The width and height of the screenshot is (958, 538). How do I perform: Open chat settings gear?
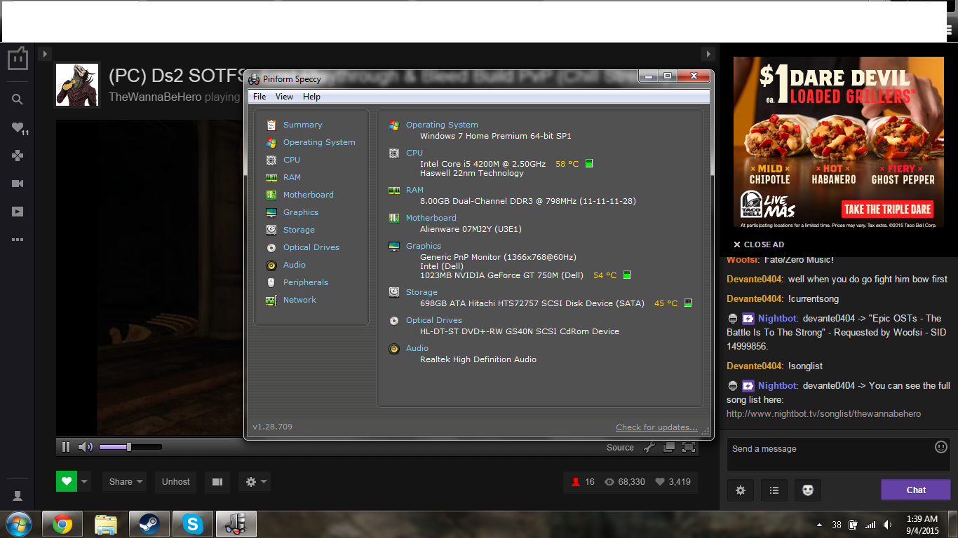741,490
